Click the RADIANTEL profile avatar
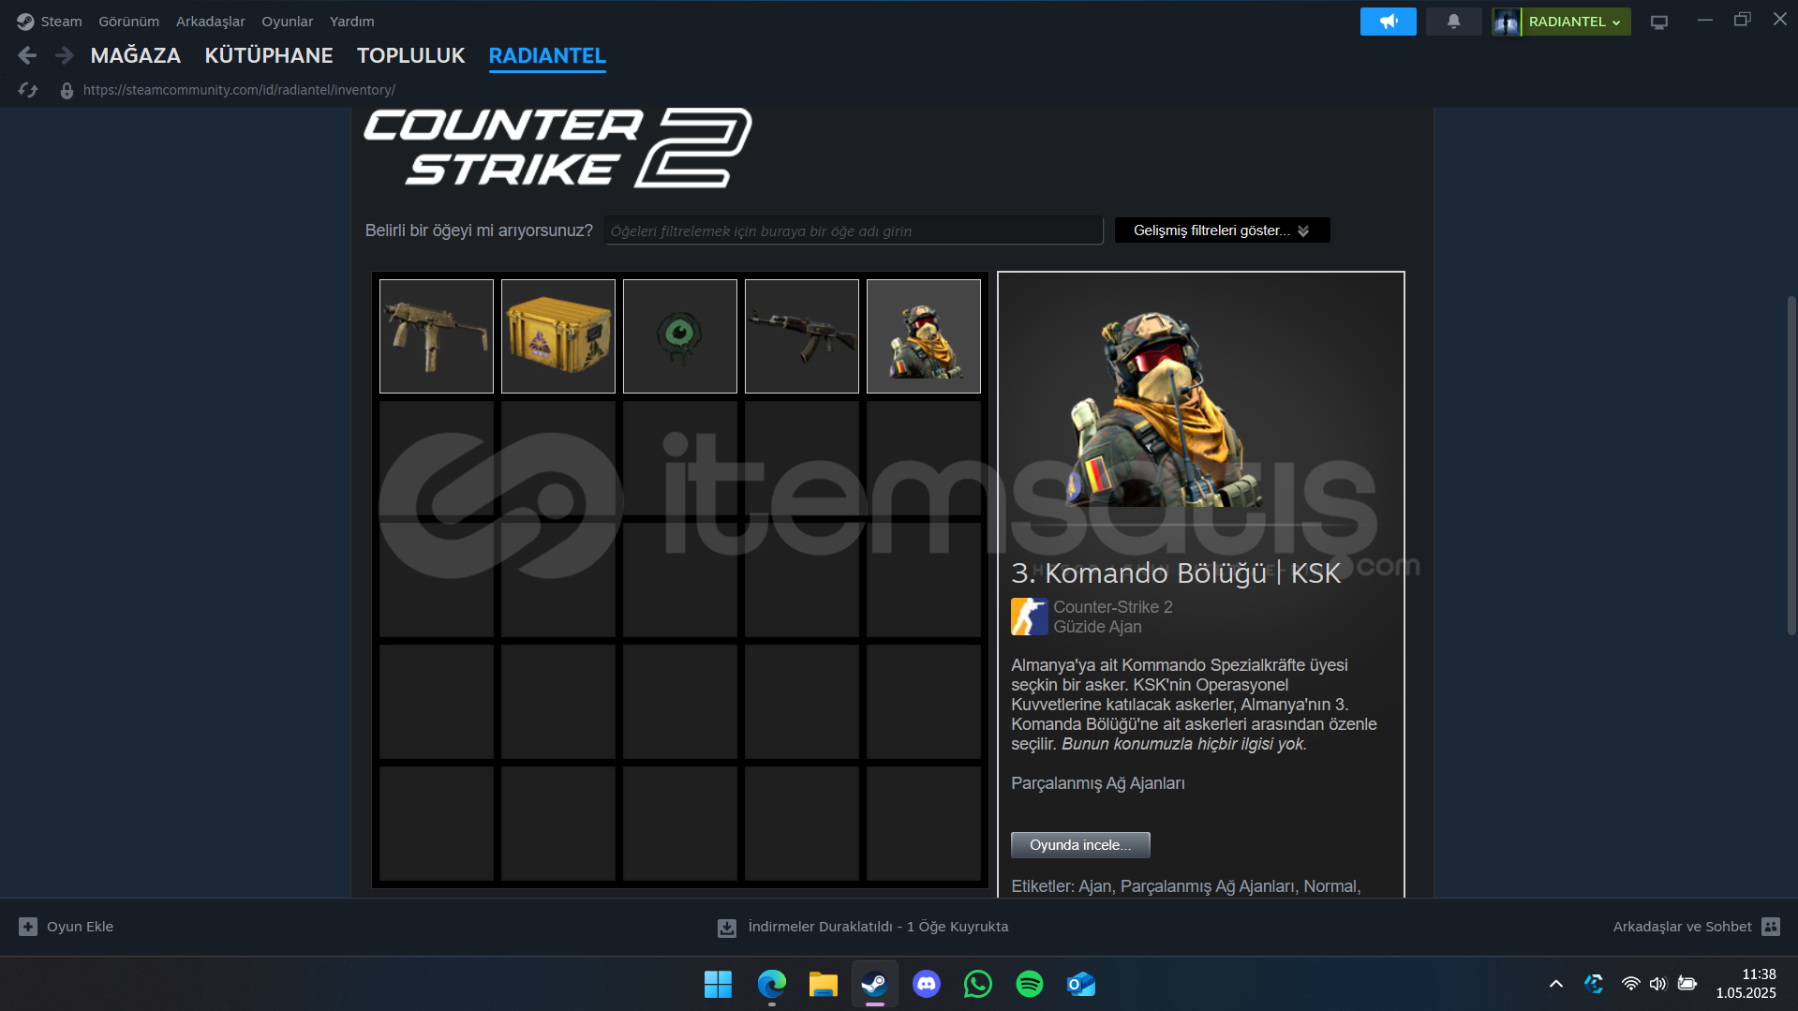 point(1506,21)
